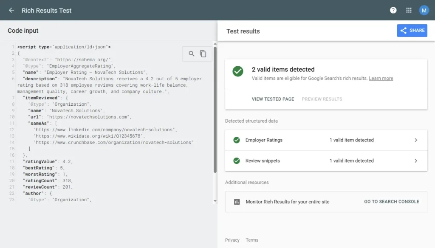Click the author key in code
The width and height of the screenshot is (435, 248).
click(33, 193)
